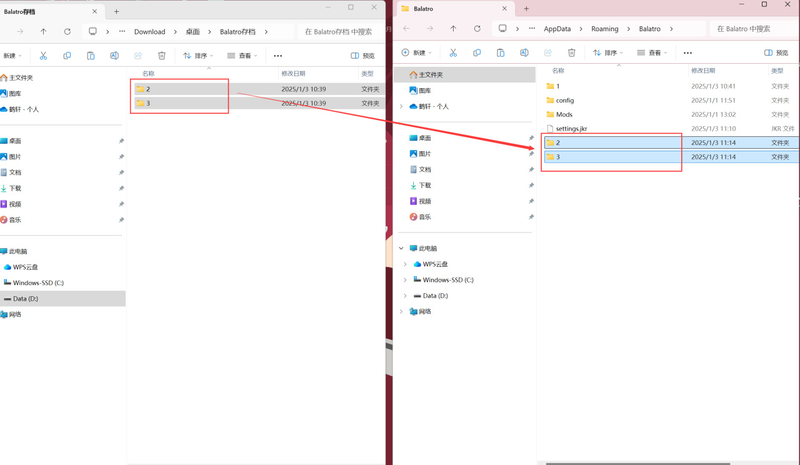Refresh the Balatro存档 window
Image resolution: width=800 pixels, height=465 pixels.
pyautogui.click(x=67, y=31)
